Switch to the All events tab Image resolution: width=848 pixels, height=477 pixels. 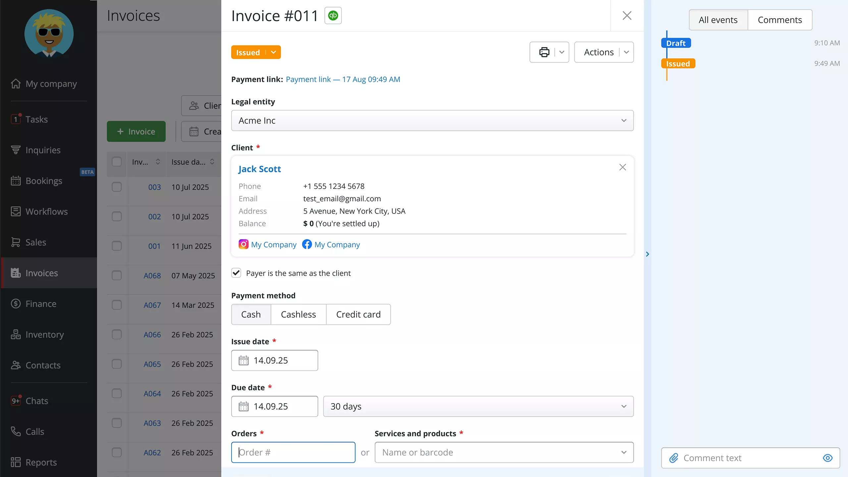click(x=718, y=20)
